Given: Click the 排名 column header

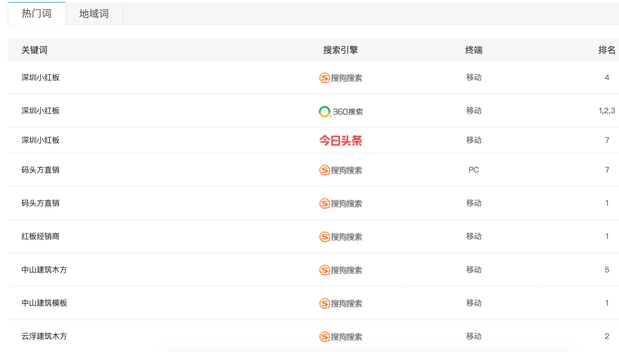Looking at the screenshot, I should pos(607,50).
